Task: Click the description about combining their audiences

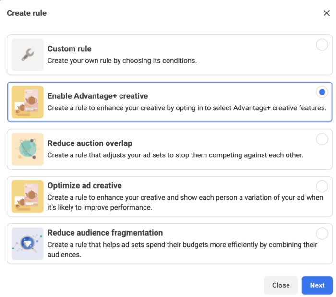Action: (182, 249)
